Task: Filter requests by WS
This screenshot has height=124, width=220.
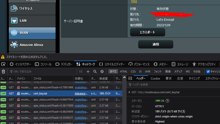Action: coord(188,71)
